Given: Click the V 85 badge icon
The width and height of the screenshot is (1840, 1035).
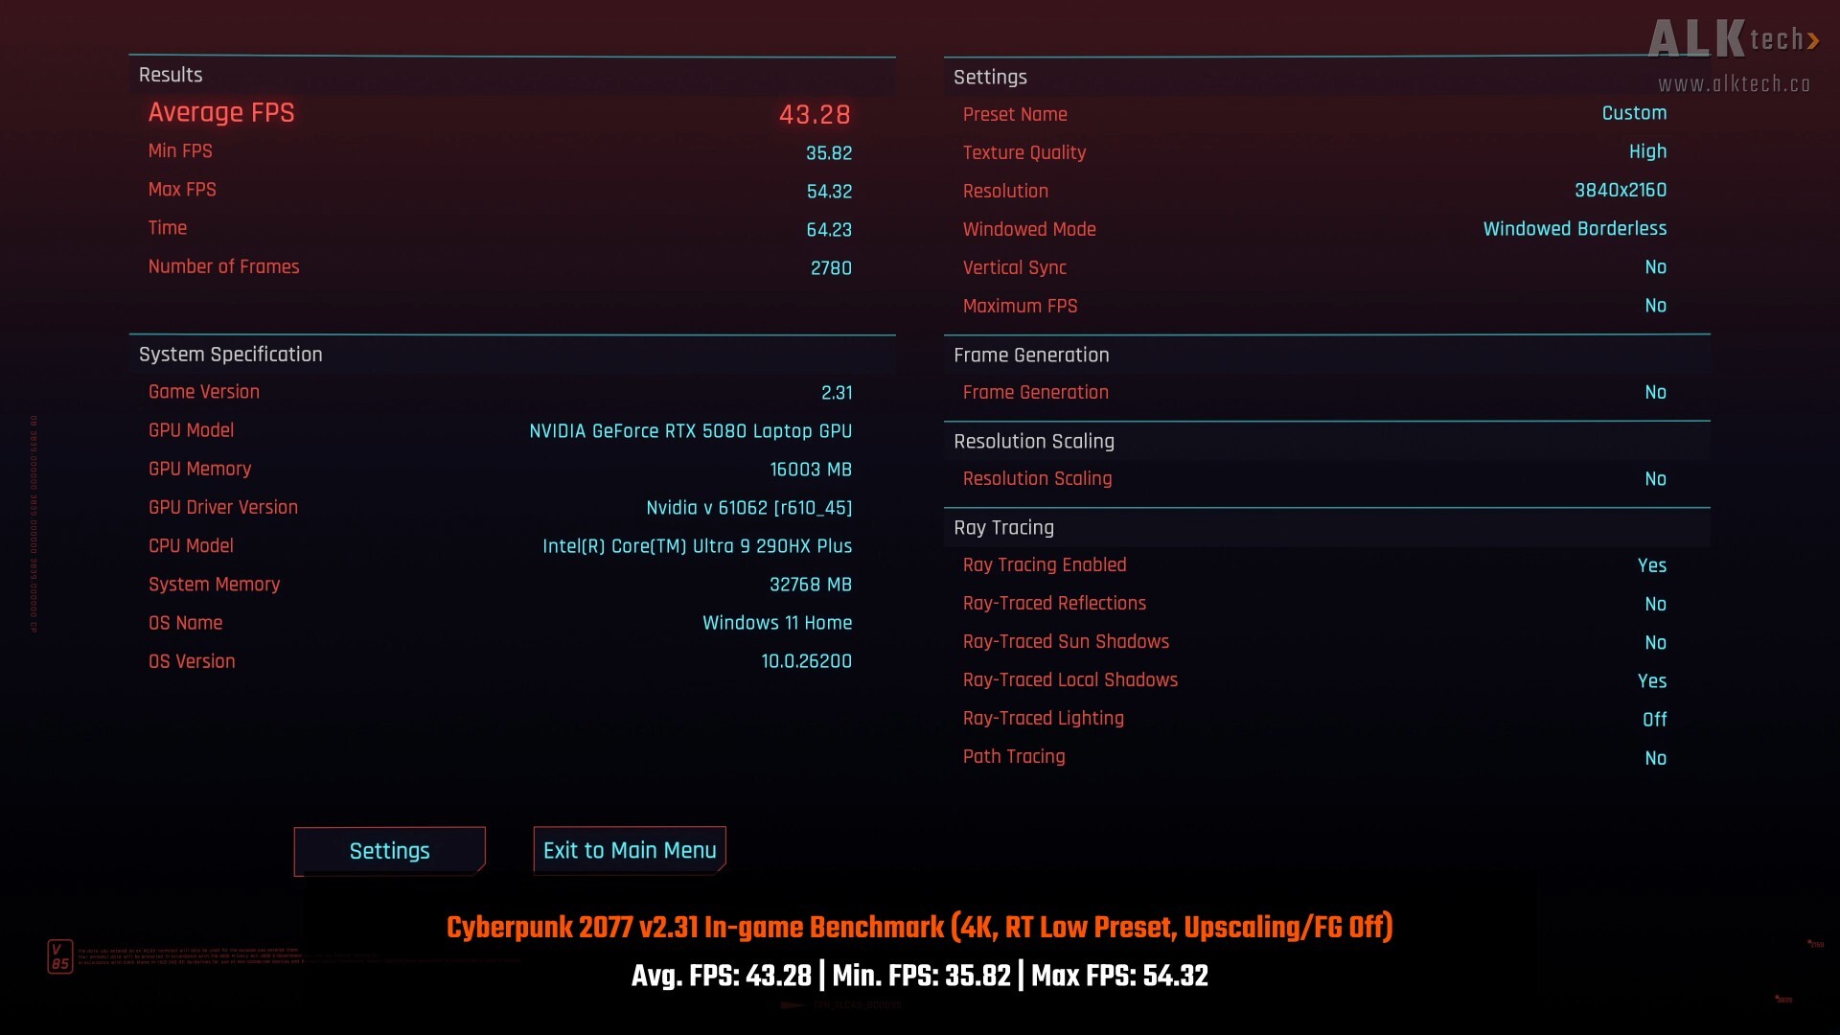Looking at the screenshot, I should point(59,956).
